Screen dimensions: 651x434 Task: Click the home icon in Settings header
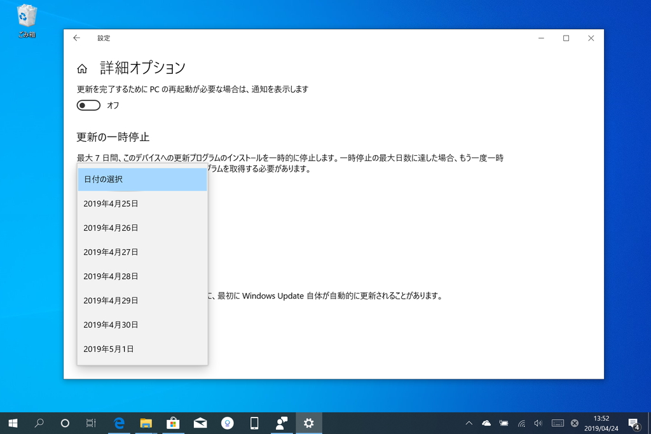[x=82, y=67]
